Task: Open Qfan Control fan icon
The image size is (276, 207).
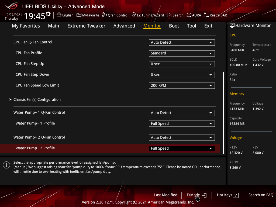Action: [x=105, y=15]
